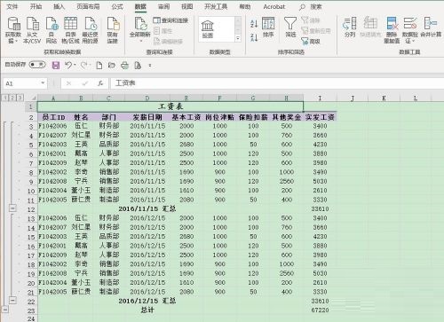Click the 实发工资 header cell
Viewport: 444px width, 322px height.
point(320,117)
